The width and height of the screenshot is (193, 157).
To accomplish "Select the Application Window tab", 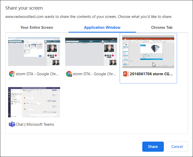I will point(102,28).
